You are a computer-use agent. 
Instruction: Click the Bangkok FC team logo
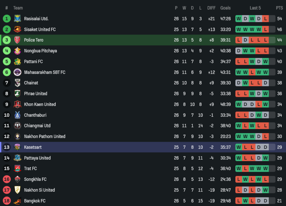tap(17, 201)
